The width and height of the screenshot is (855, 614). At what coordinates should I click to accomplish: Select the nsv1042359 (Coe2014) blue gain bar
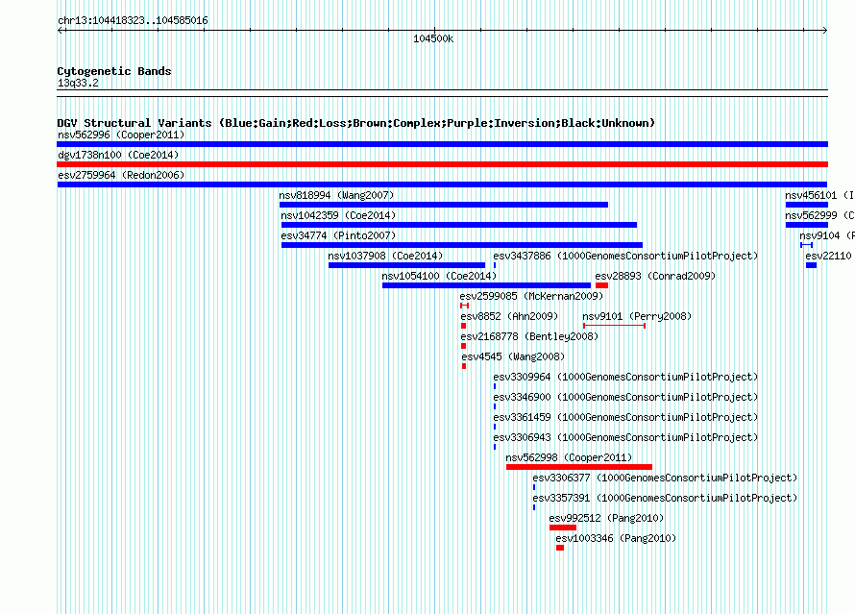[x=459, y=225]
